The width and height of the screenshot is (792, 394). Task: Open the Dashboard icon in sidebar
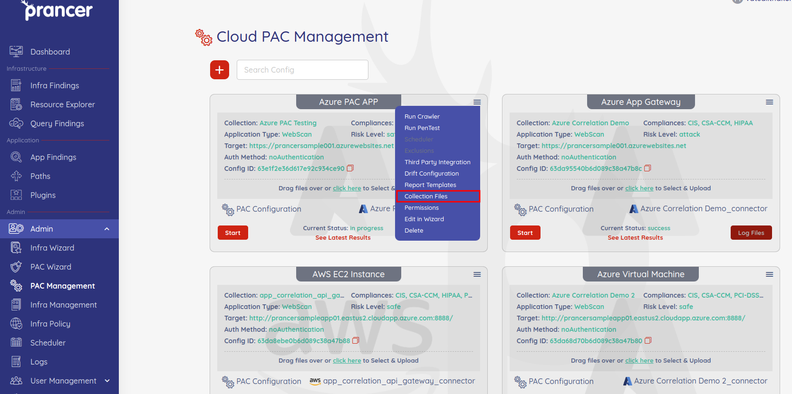click(16, 51)
